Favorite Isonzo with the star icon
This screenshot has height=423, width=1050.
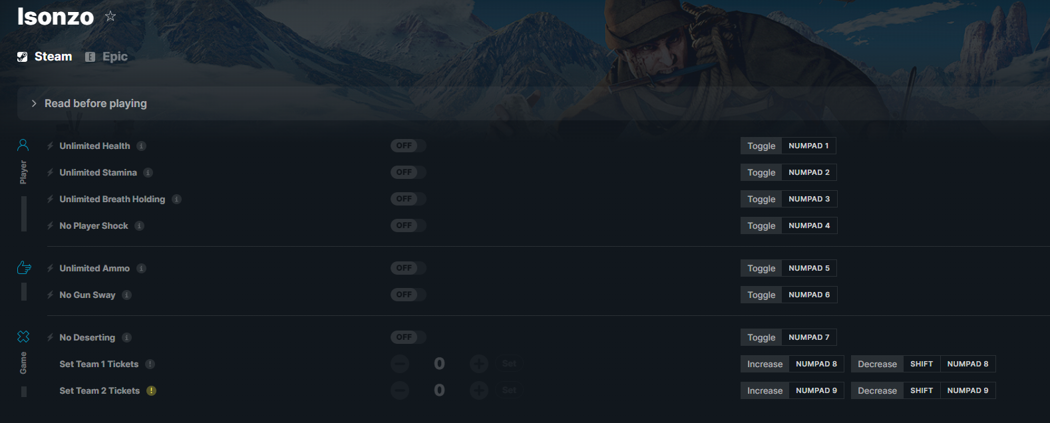point(110,16)
